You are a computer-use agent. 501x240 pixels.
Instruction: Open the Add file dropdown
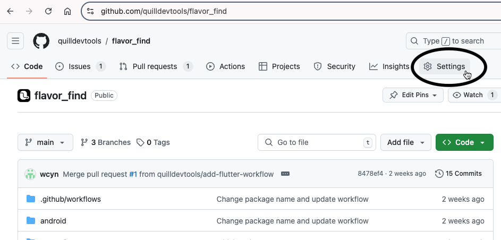[x=406, y=142]
